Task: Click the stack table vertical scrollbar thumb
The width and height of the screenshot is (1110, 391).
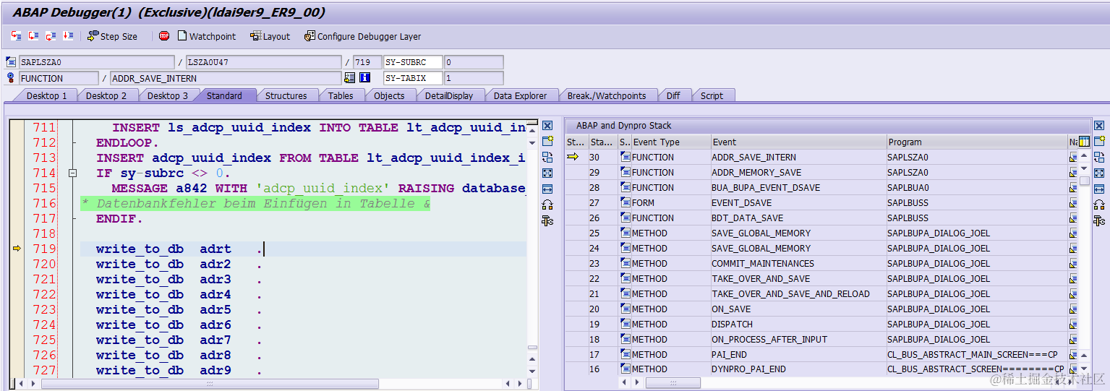Action: tap(1084, 181)
